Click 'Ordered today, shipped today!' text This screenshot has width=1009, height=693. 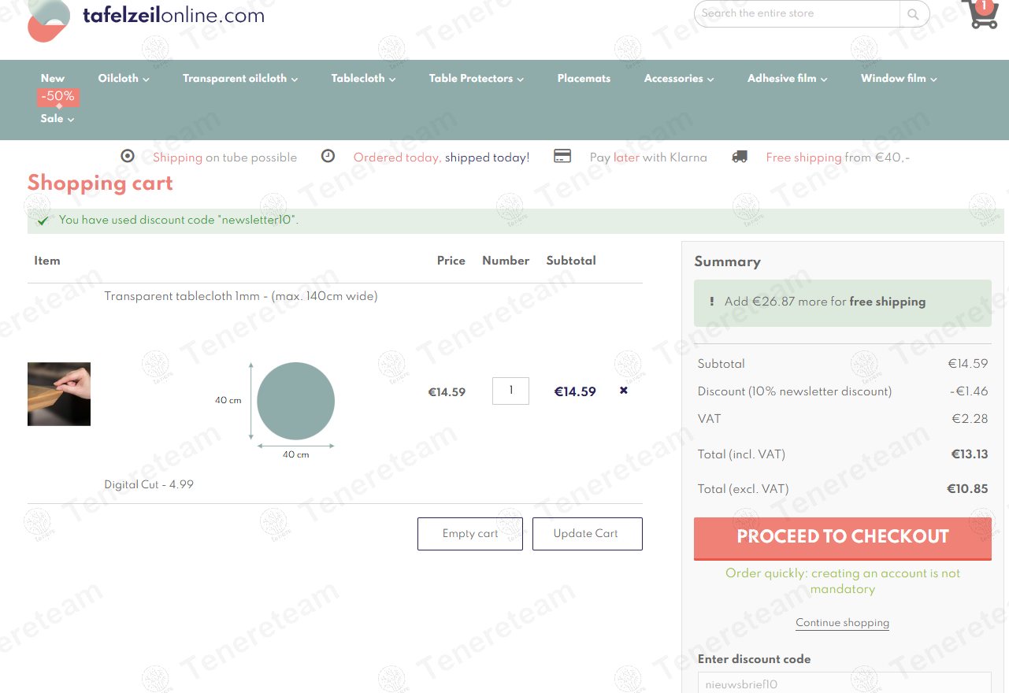click(441, 157)
